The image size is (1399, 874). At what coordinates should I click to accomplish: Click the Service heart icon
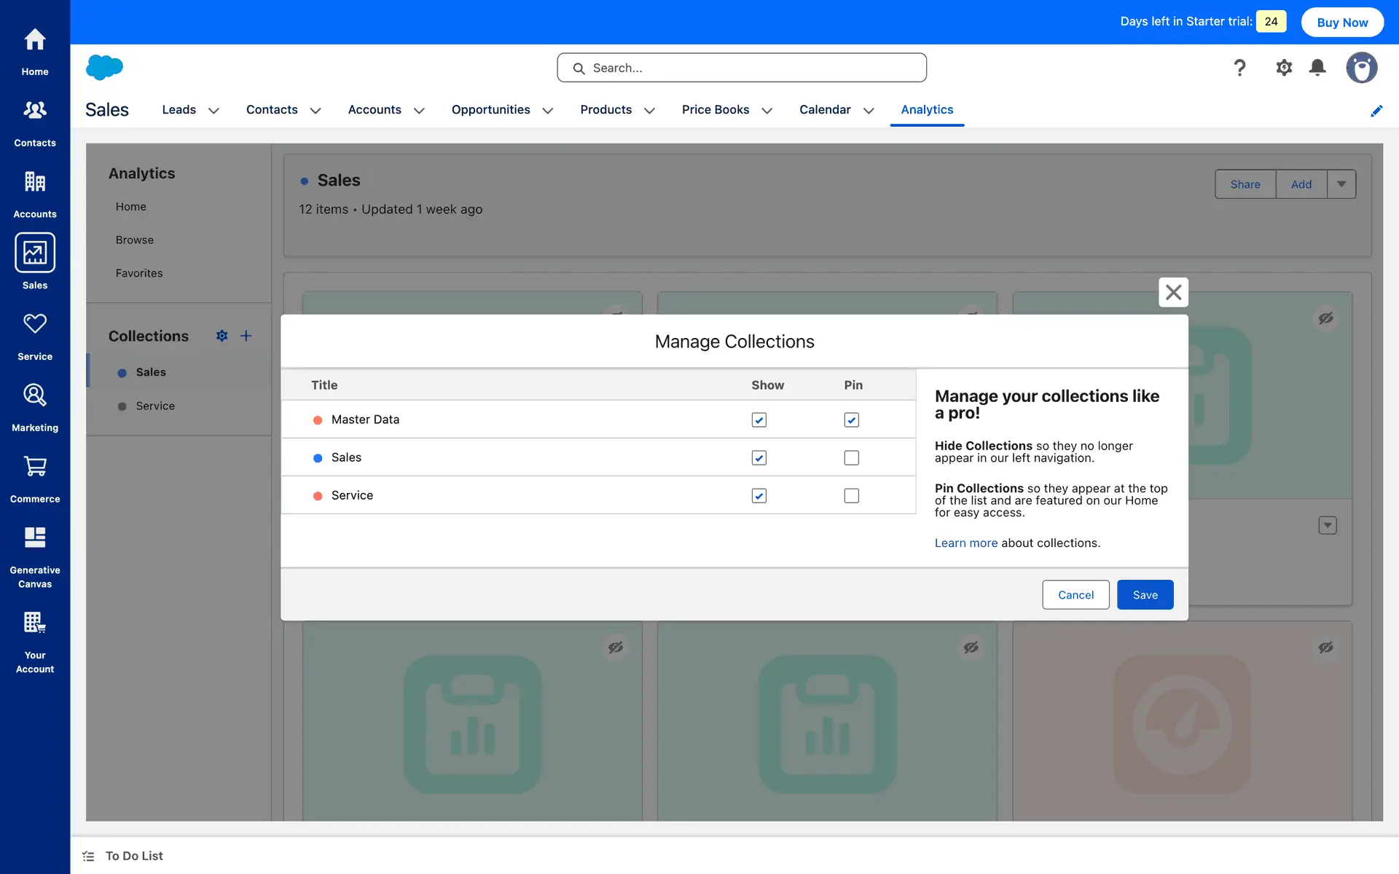34,323
